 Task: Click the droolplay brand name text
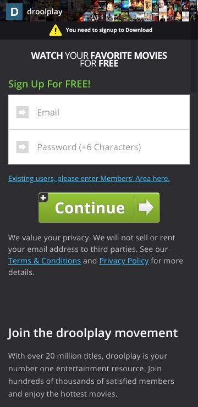[x=45, y=12]
